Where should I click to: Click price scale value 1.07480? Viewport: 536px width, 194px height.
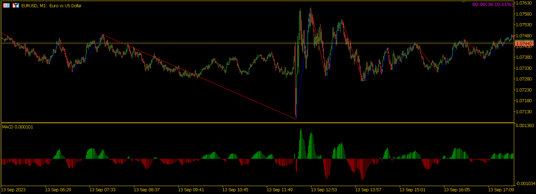point(524,36)
